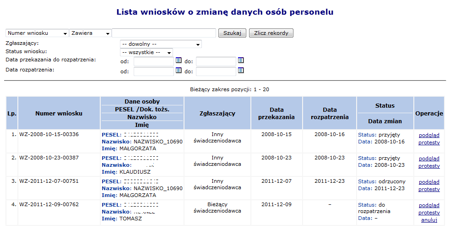Select request number WZ-2011-12-09-00762
The image size is (450, 230).
coord(49,204)
